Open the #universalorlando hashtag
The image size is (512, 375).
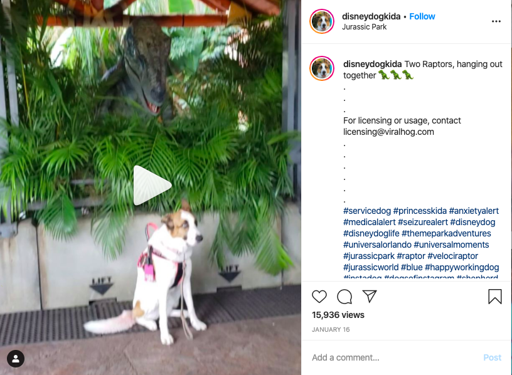(377, 245)
